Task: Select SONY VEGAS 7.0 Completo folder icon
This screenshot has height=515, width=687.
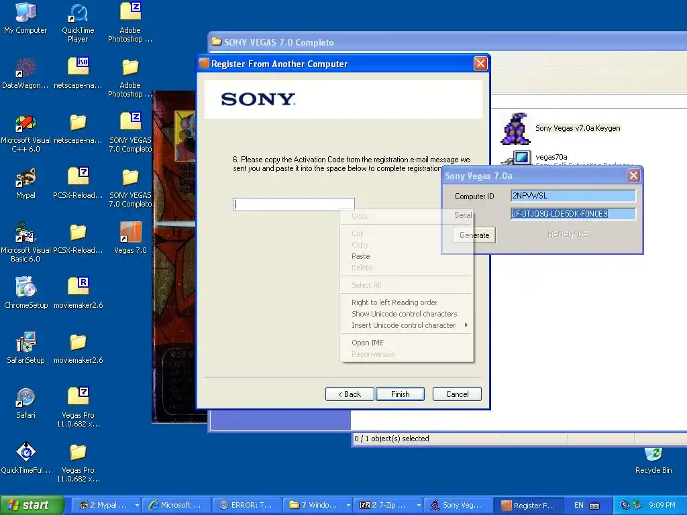Action: coord(130,187)
